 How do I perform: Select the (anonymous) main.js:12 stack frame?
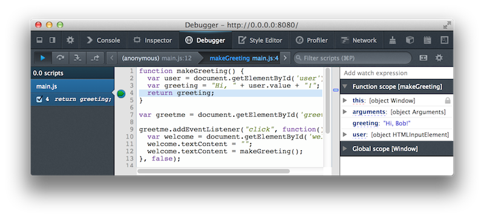[157, 58]
